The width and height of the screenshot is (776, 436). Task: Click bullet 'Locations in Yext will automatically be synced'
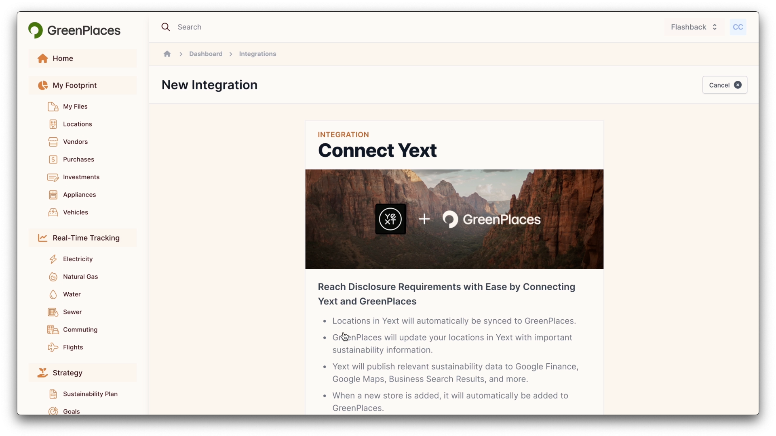click(x=454, y=321)
